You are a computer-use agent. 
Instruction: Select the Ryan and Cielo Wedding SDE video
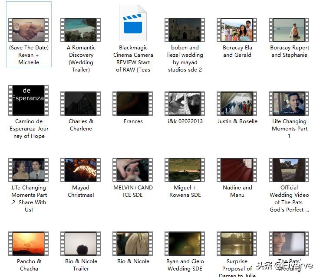pos(185,244)
